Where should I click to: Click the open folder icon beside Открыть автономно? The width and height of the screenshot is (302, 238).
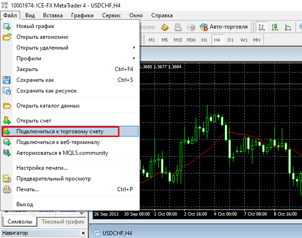tap(7, 37)
